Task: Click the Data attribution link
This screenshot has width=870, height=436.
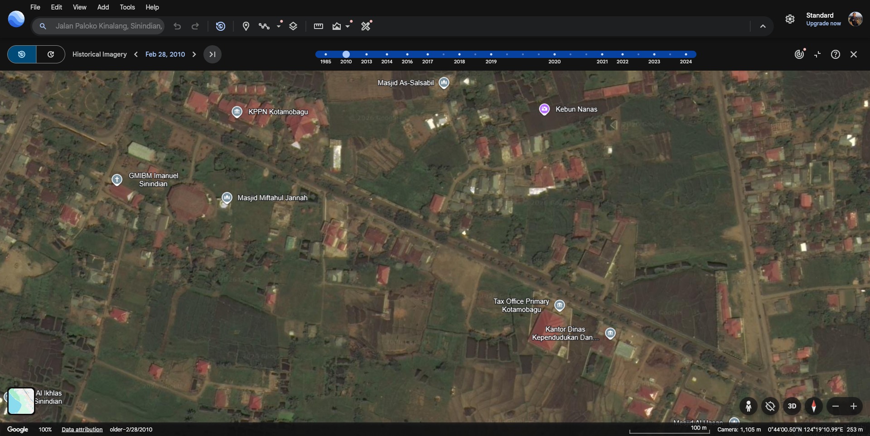Action: coord(82,429)
